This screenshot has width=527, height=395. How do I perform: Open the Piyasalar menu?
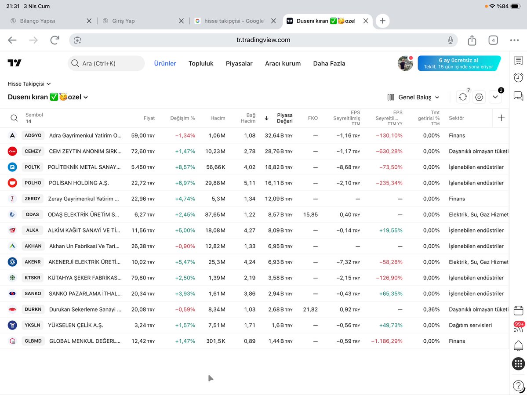(x=239, y=63)
